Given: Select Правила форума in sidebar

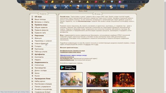Looking at the screenshot, I should (41, 30).
